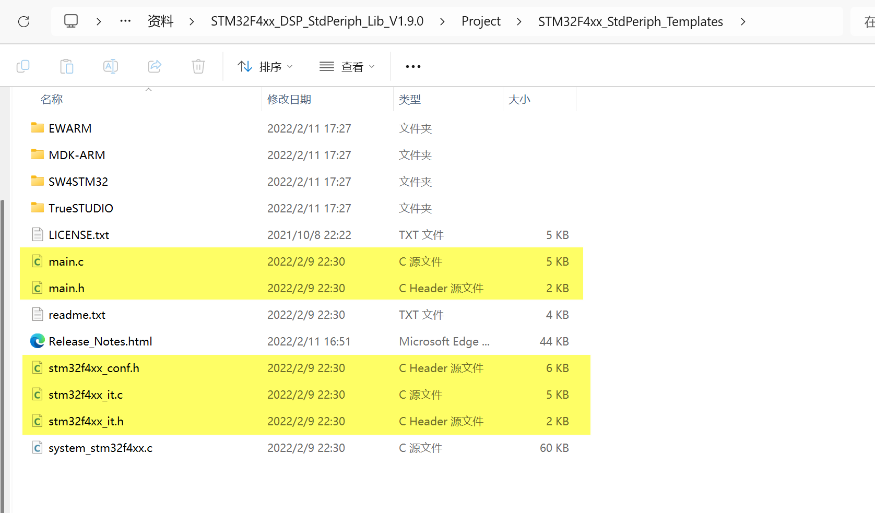This screenshot has width=875, height=513.
Task: Click the system_stm32f4xx.c file icon
Action: [38, 447]
